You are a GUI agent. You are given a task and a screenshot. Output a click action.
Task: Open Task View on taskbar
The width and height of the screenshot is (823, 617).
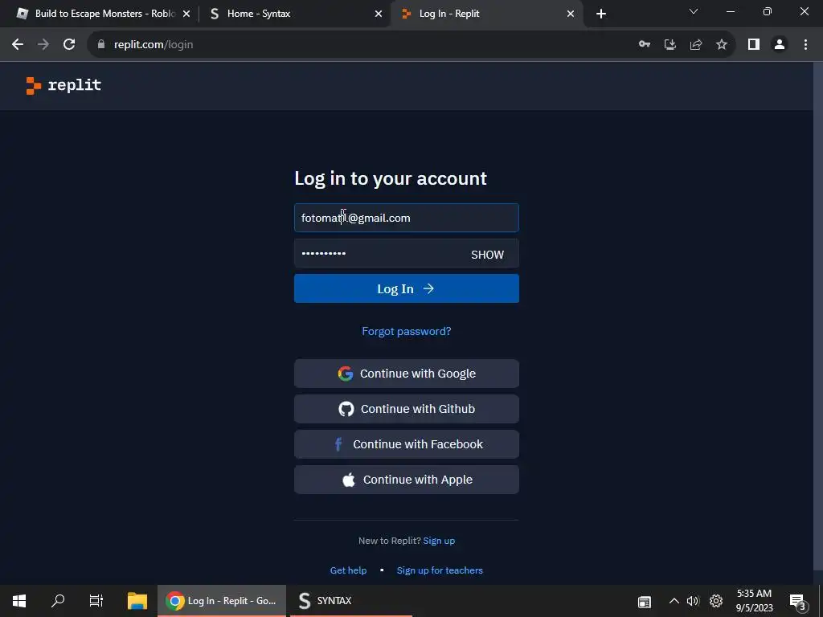(96, 601)
